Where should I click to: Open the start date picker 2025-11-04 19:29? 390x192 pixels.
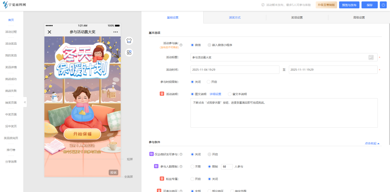(235, 70)
